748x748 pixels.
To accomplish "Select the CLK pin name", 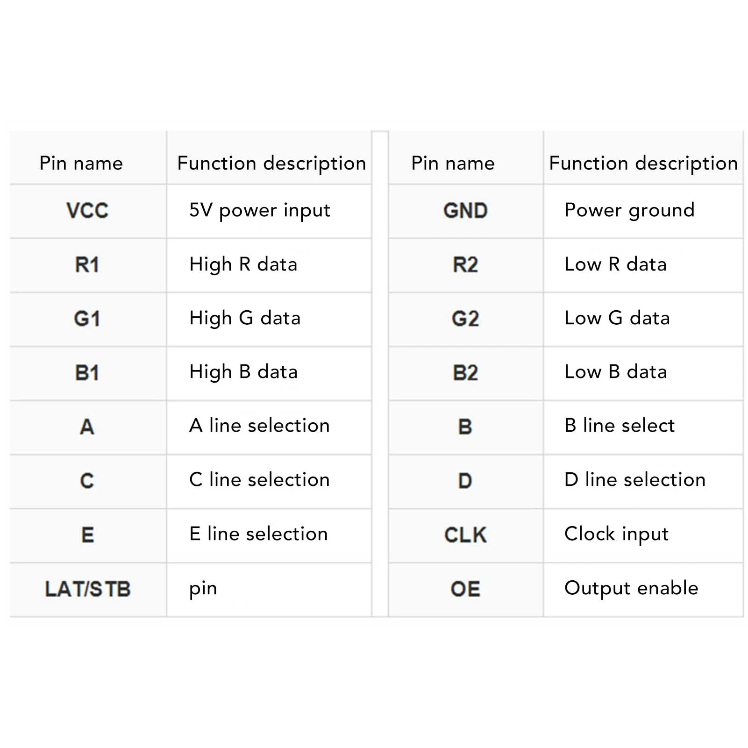I will click(x=465, y=535).
